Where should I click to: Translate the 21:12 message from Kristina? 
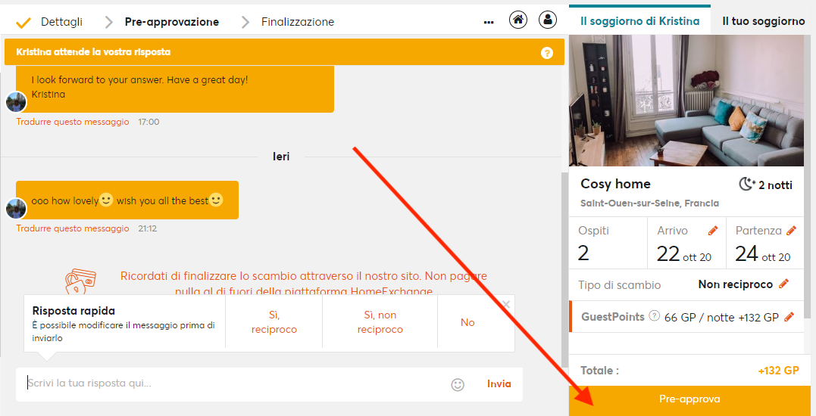73,228
